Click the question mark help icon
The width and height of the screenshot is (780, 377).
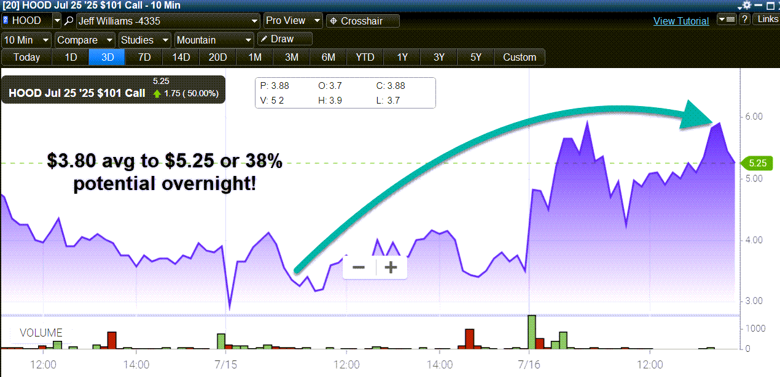tap(744, 20)
